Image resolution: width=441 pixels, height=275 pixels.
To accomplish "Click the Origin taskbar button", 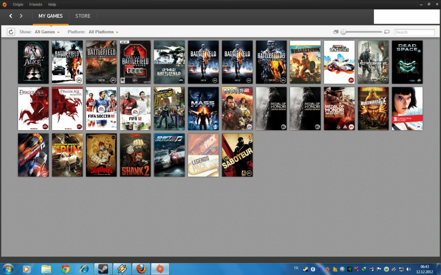I will (160, 269).
